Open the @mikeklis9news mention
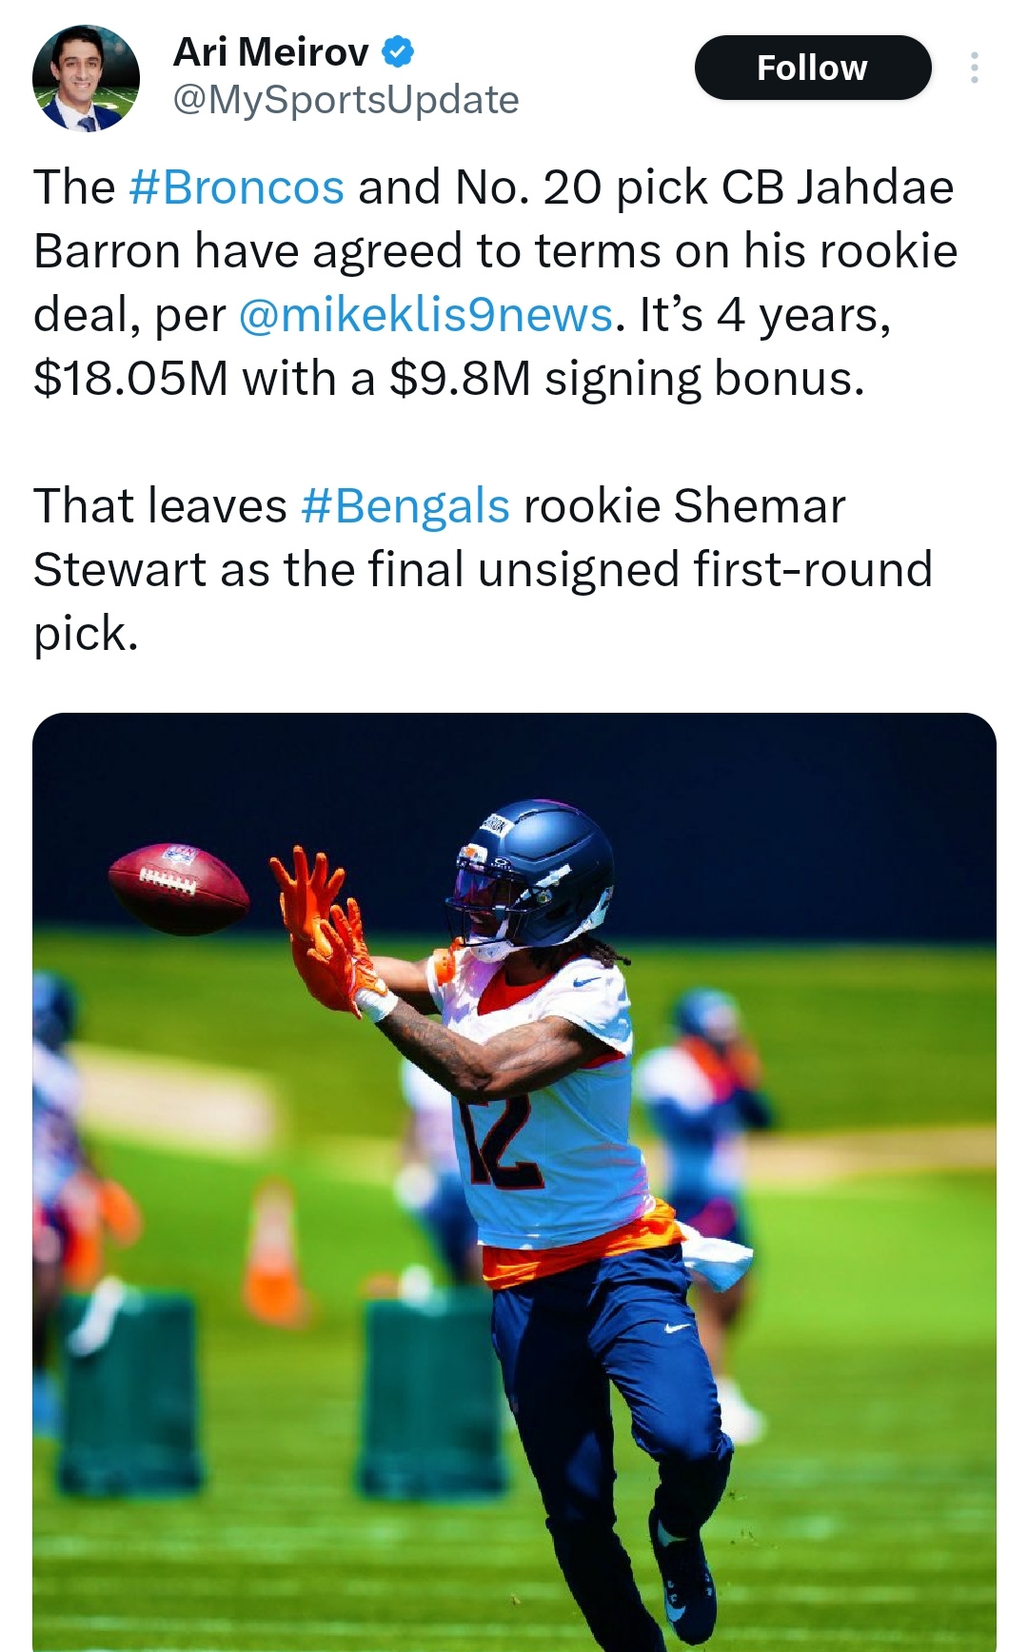The height and width of the screenshot is (1652, 1028). (x=425, y=314)
